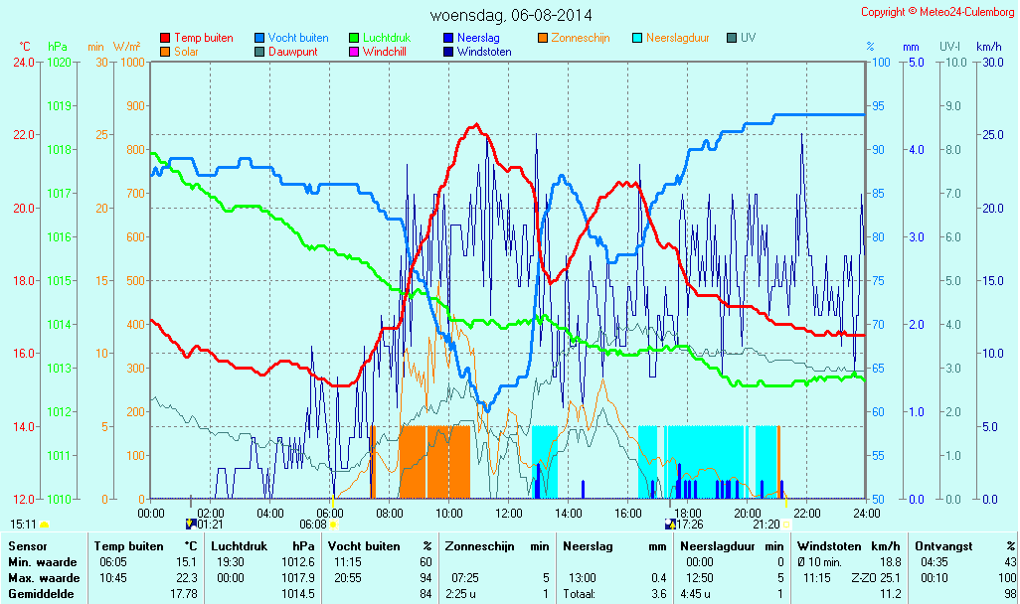The image size is (1020, 604).
Task: Click the red Temp buiten legend square
Action: click(x=165, y=38)
